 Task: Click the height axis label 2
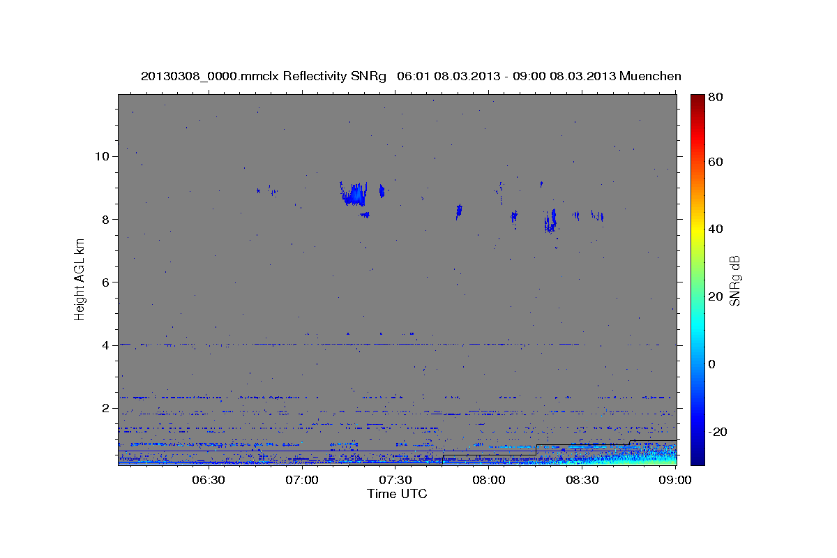pyautogui.click(x=105, y=407)
